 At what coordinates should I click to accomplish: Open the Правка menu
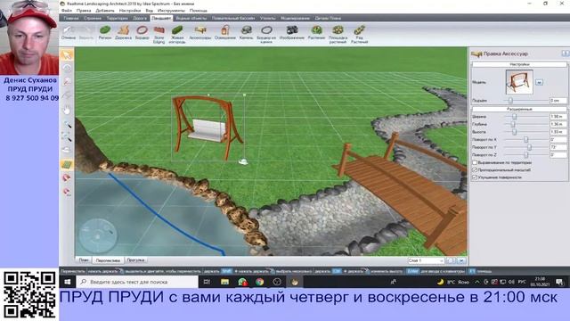click(x=84, y=11)
